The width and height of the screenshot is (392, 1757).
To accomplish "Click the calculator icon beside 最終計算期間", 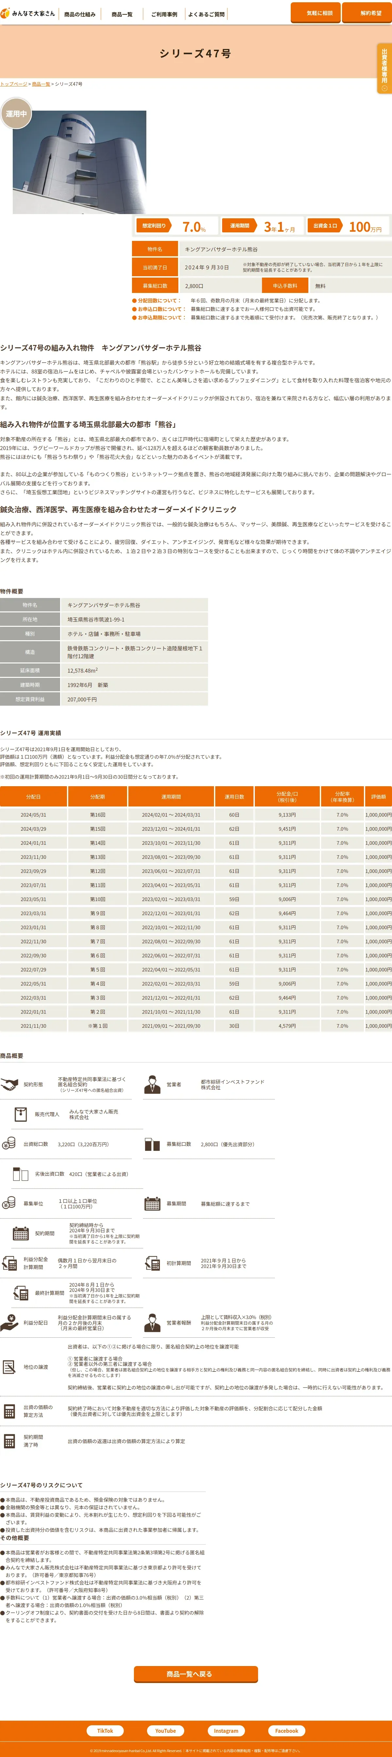I will click(x=21, y=1293).
